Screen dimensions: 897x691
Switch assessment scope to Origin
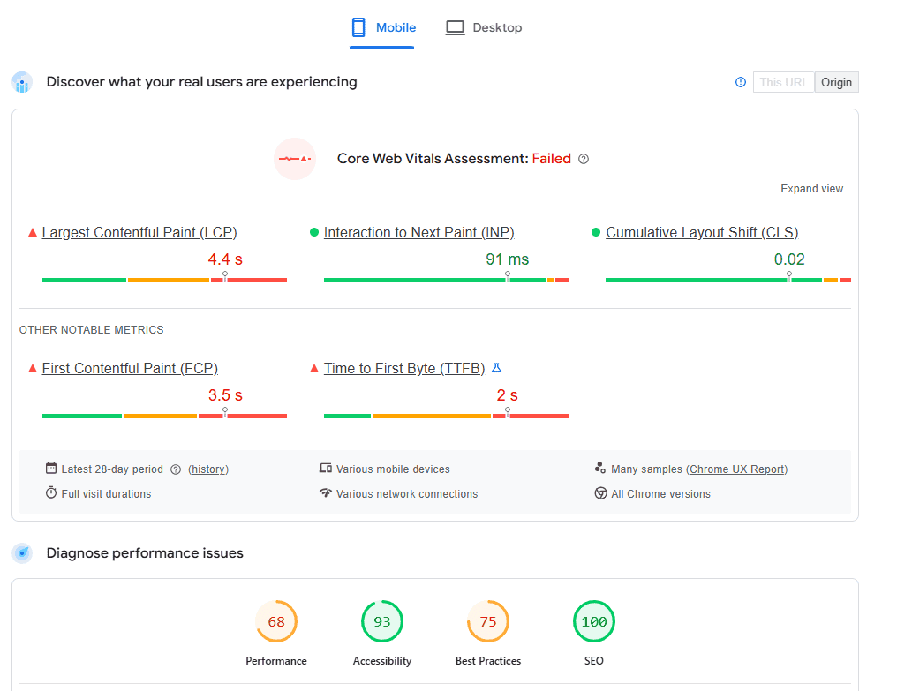(x=836, y=82)
